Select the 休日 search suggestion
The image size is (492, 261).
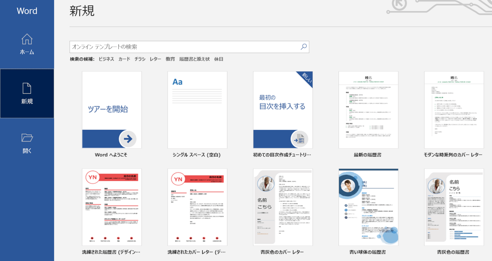coord(219,59)
